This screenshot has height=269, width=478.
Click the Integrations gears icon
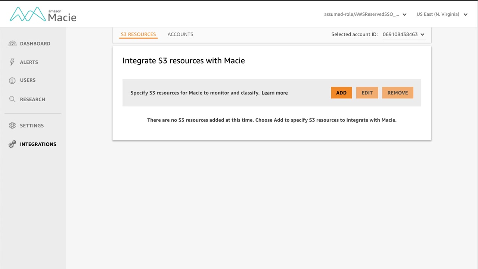click(x=12, y=144)
